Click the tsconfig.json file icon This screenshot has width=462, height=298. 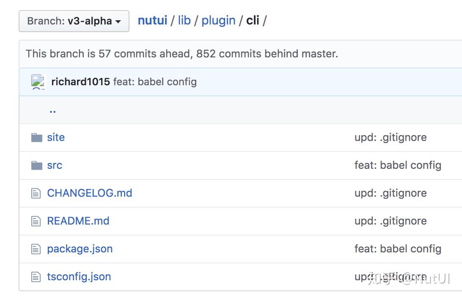36,277
